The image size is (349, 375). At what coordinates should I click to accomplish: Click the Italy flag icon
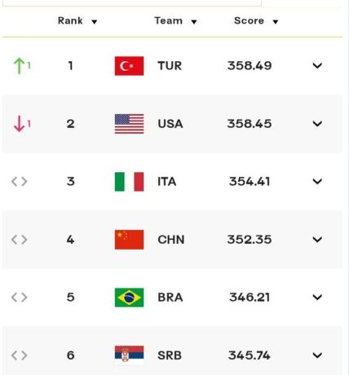[x=129, y=182]
